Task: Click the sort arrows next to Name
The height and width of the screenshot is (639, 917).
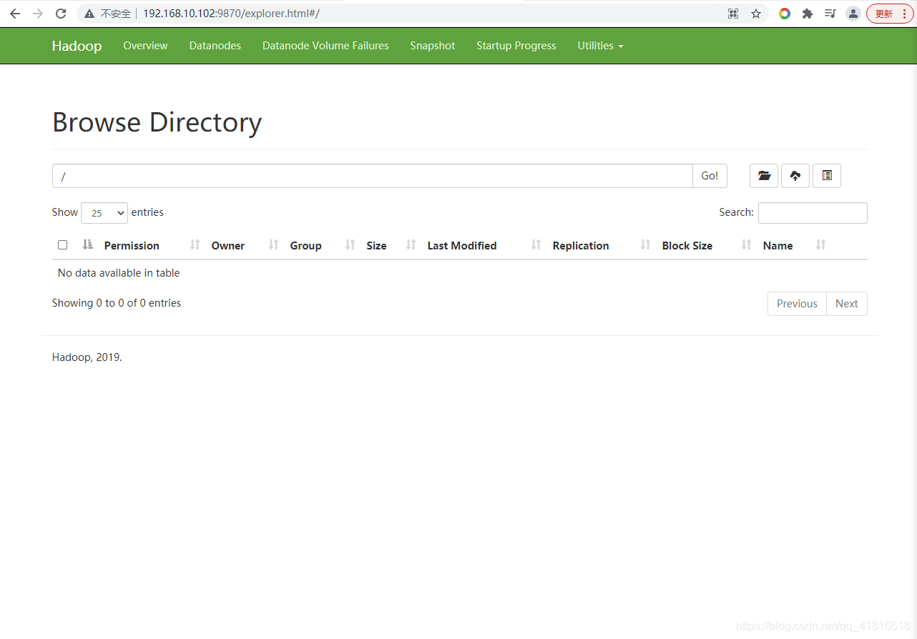Action: pos(821,244)
